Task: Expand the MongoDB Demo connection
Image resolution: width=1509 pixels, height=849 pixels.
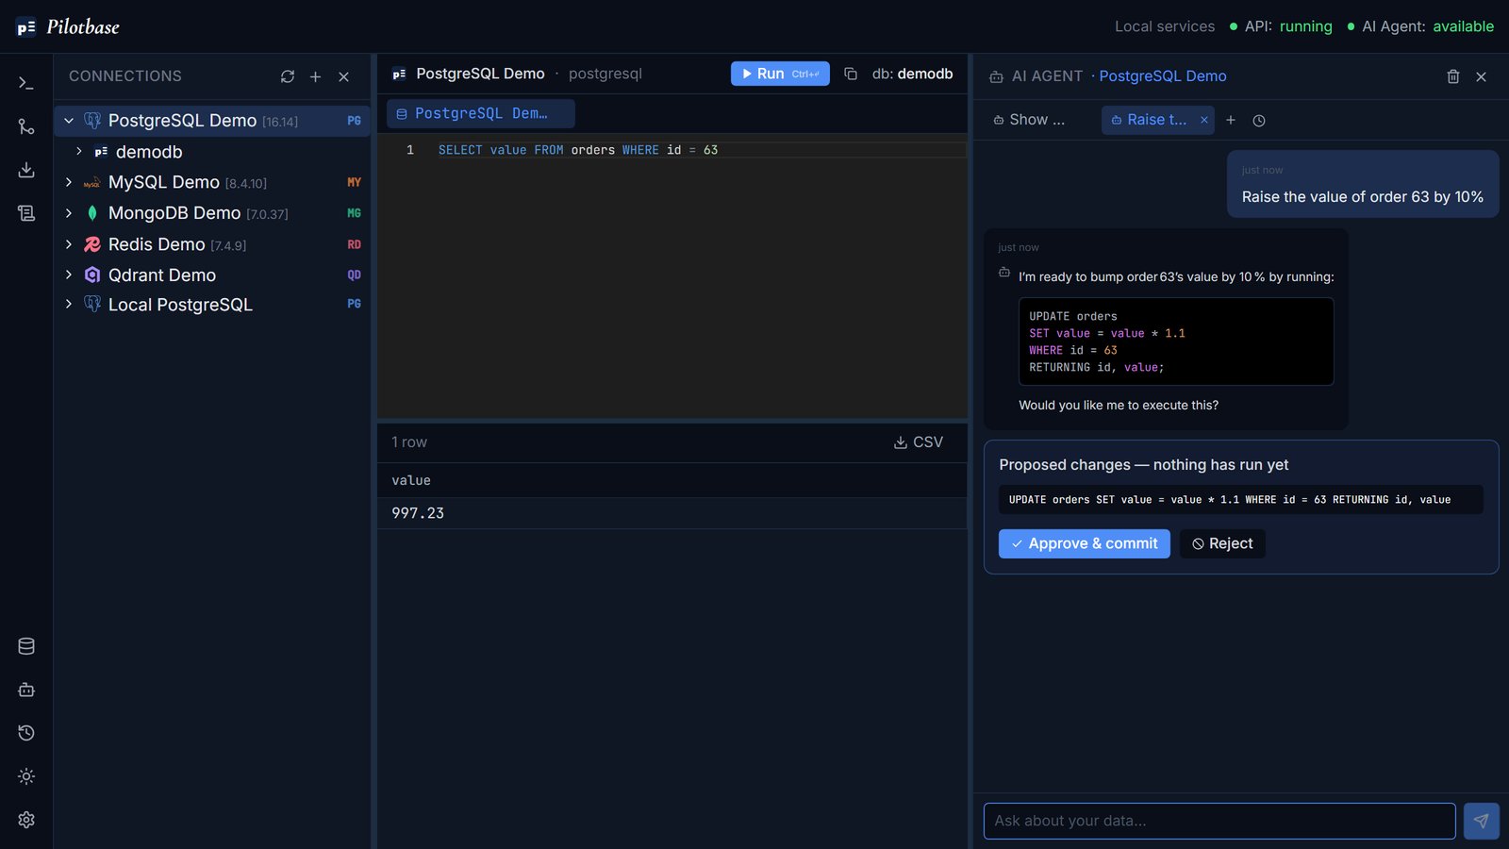Action: point(69,213)
